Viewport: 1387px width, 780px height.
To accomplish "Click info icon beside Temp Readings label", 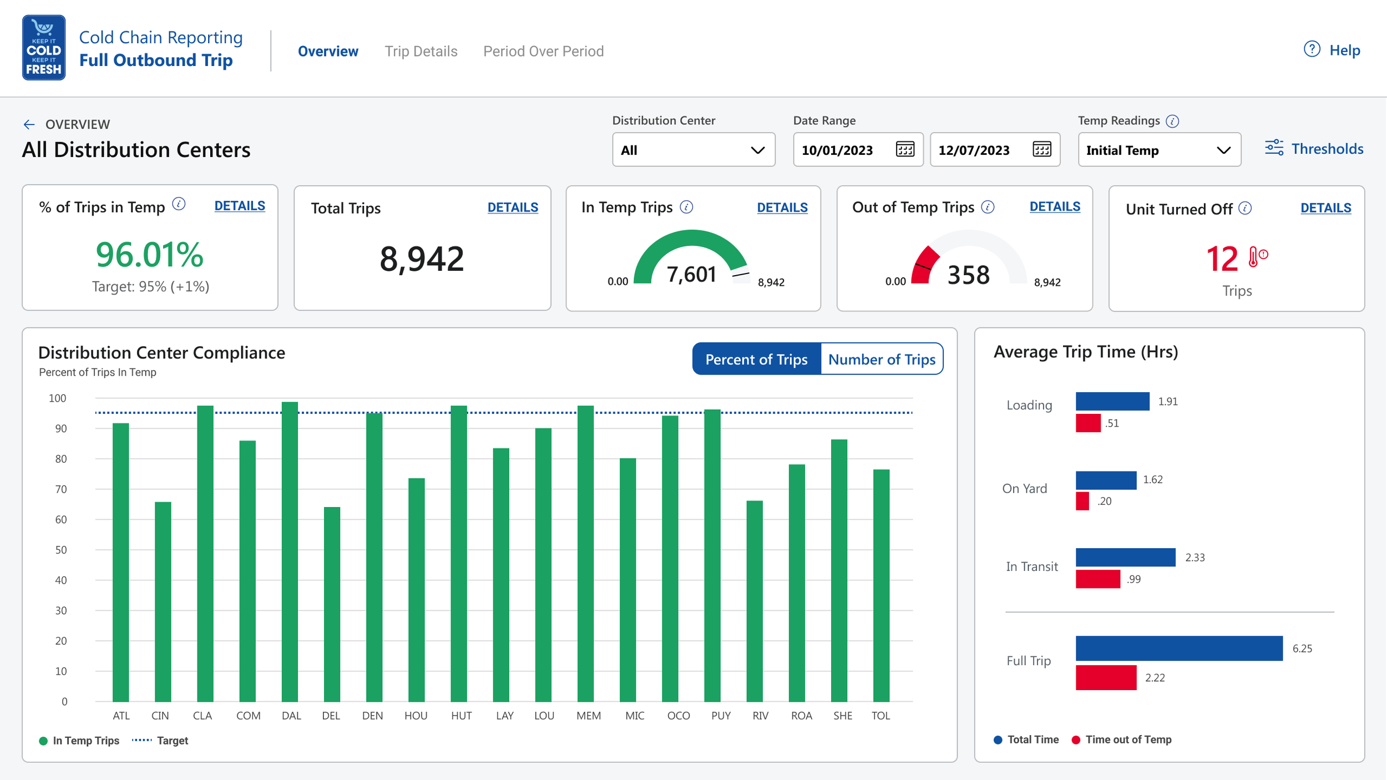I will (x=1172, y=121).
